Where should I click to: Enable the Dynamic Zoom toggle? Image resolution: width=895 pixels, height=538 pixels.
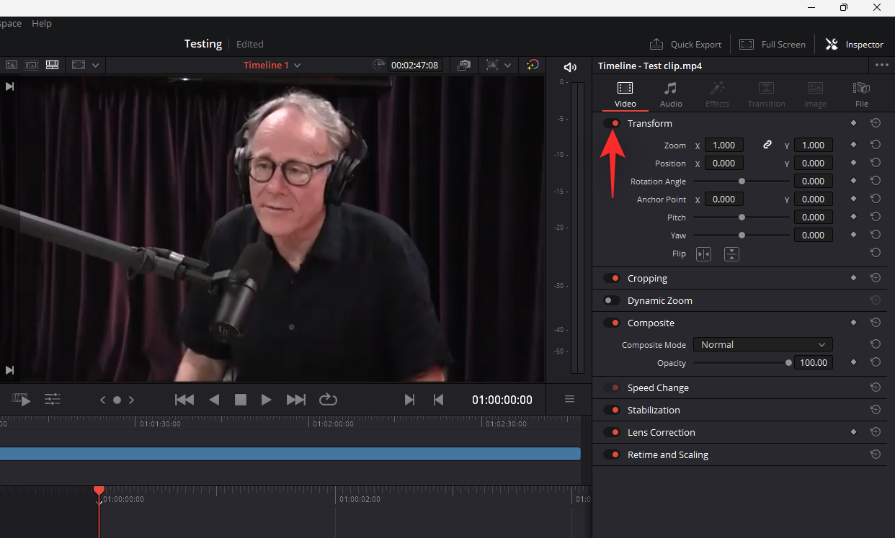pyautogui.click(x=612, y=300)
